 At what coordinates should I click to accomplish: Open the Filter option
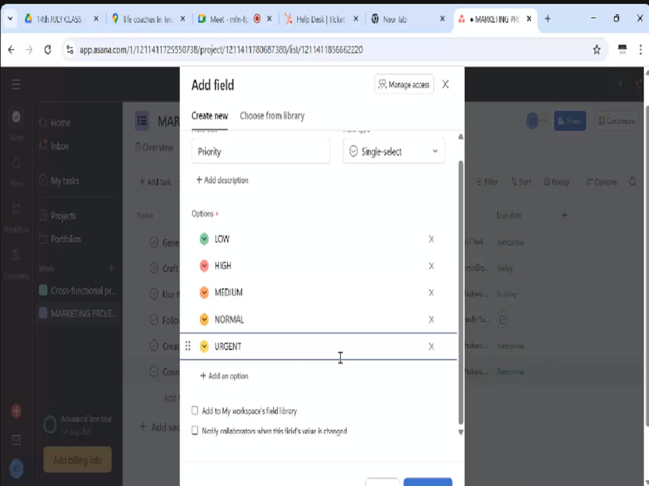[487, 182]
